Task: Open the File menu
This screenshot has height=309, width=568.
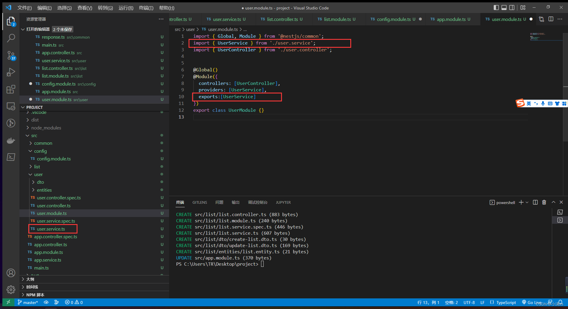Action: (24, 8)
